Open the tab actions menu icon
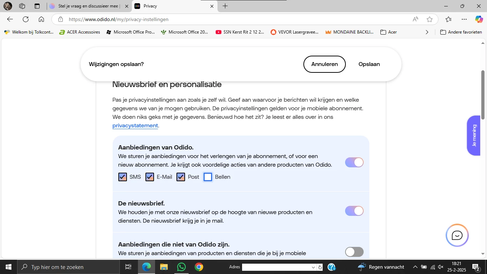Screen dimensions: 487x274 point(37,6)
